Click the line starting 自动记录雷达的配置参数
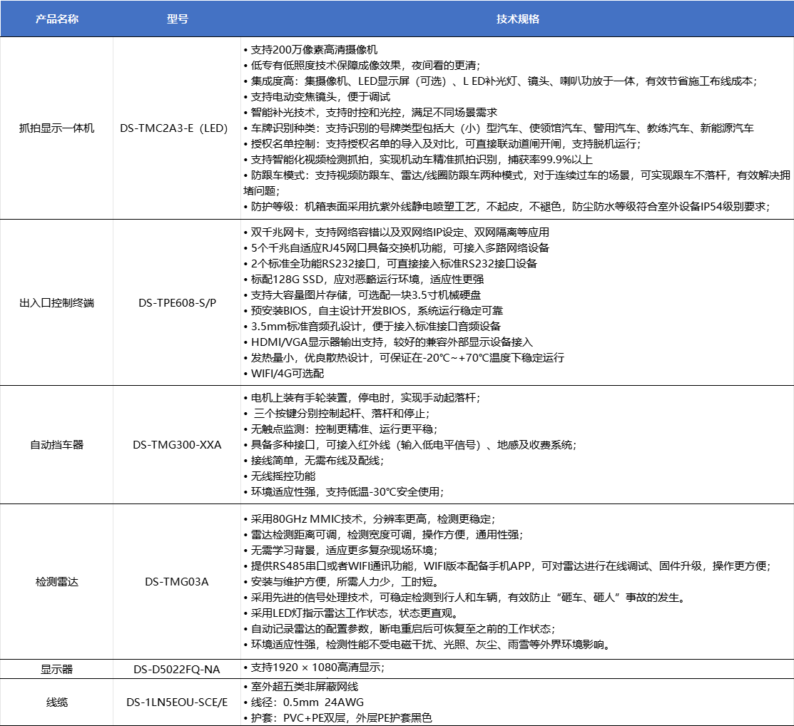The width and height of the screenshot is (794, 726). click(399, 629)
